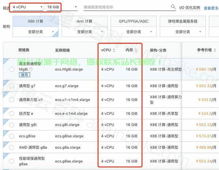
Task: Click the plus corner icon on hfg8i row
Action: 5,61
